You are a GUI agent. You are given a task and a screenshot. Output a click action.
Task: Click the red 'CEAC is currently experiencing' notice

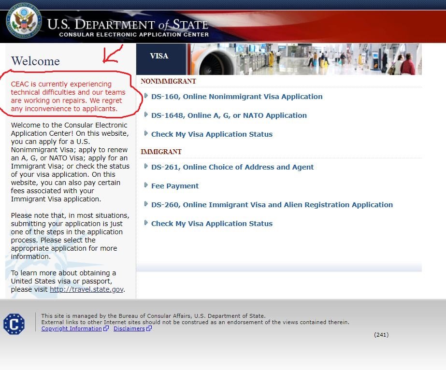pos(68,97)
